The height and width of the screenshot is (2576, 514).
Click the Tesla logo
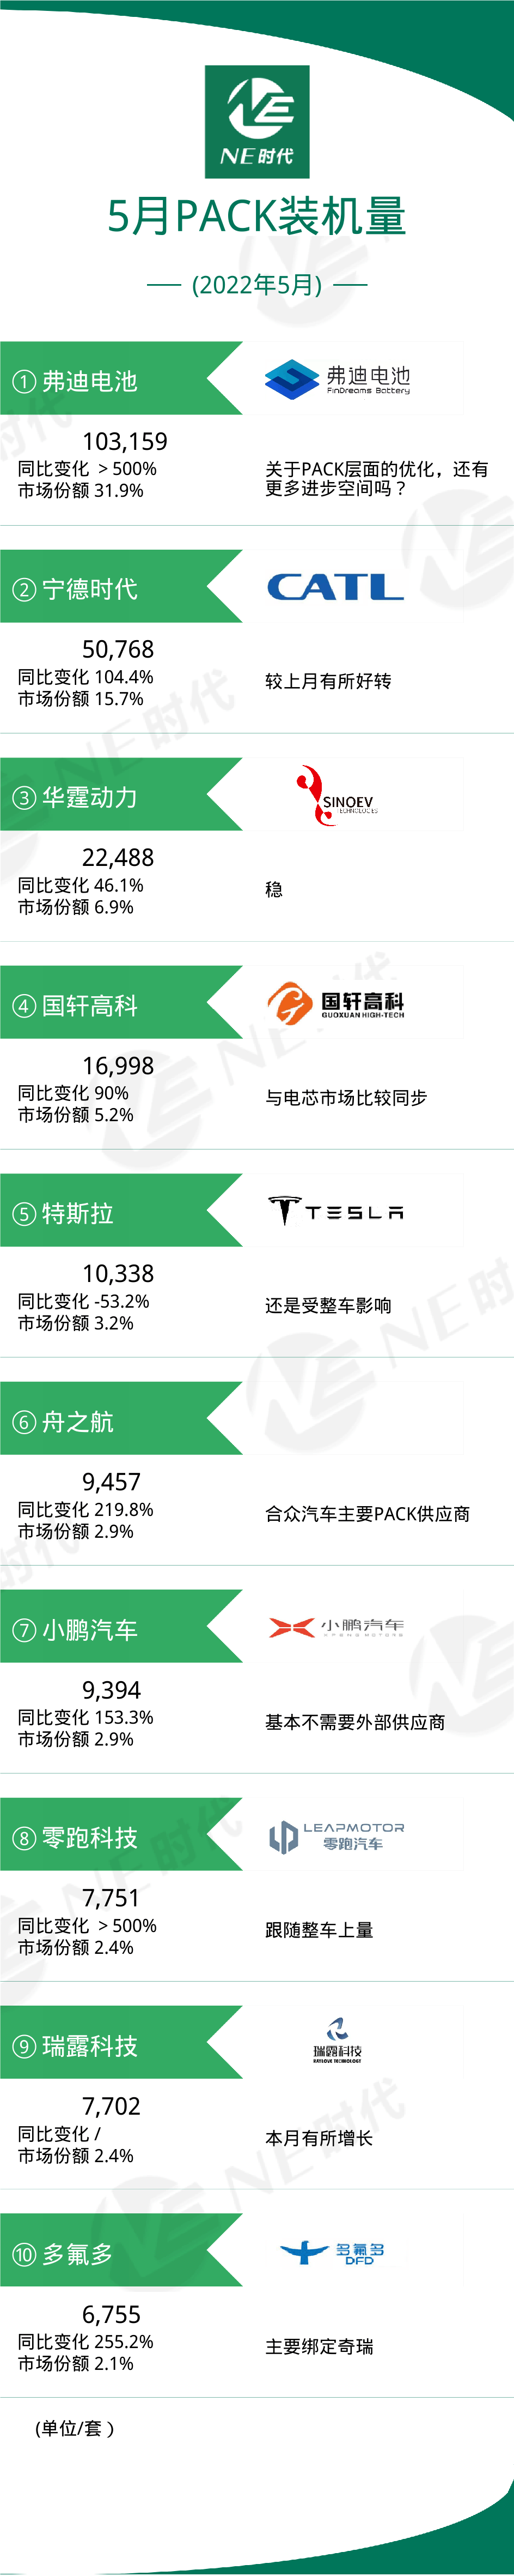335,1211
